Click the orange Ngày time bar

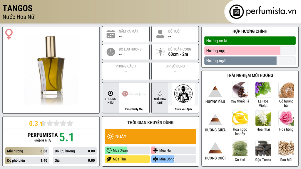150,136
